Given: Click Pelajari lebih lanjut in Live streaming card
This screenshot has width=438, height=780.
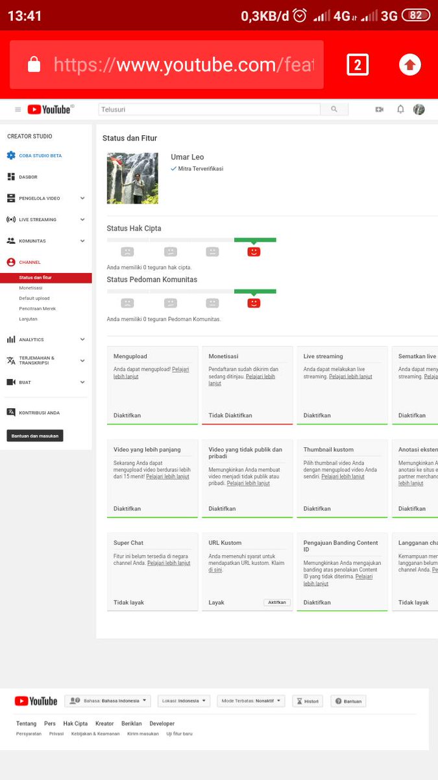Looking at the screenshot, I should tap(350, 376).
